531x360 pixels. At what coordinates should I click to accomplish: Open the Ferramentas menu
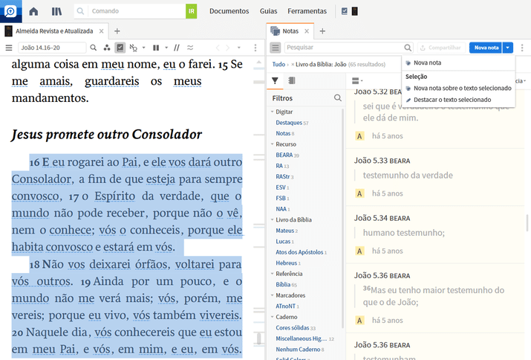coord(307,11)
